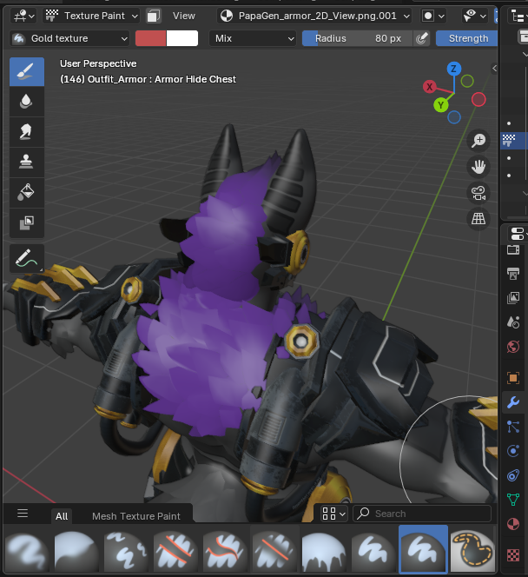The width and height of the screenshot is (528, 577).
Task: Click the empty blue negative Z axis gizmo circle
Action: pos(454,117)
